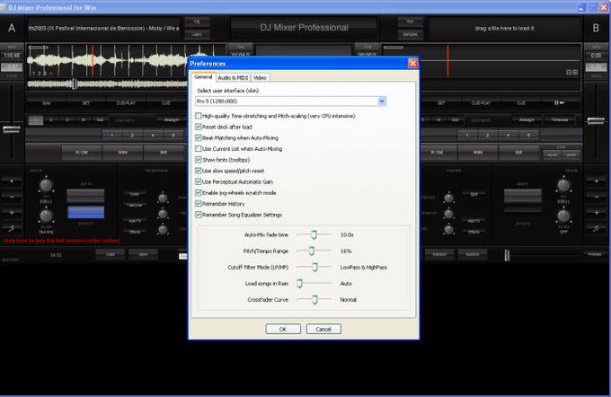611x397 pixels.
Task: Disable jog-wheels scratch mode
Action: coord(199,192)
